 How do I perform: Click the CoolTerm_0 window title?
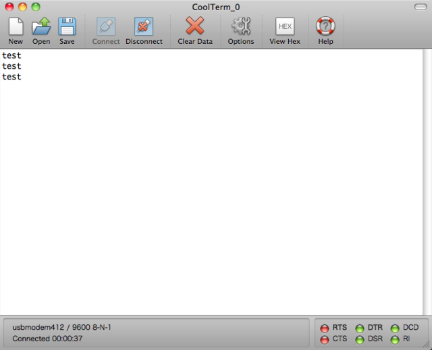[216, 7]
